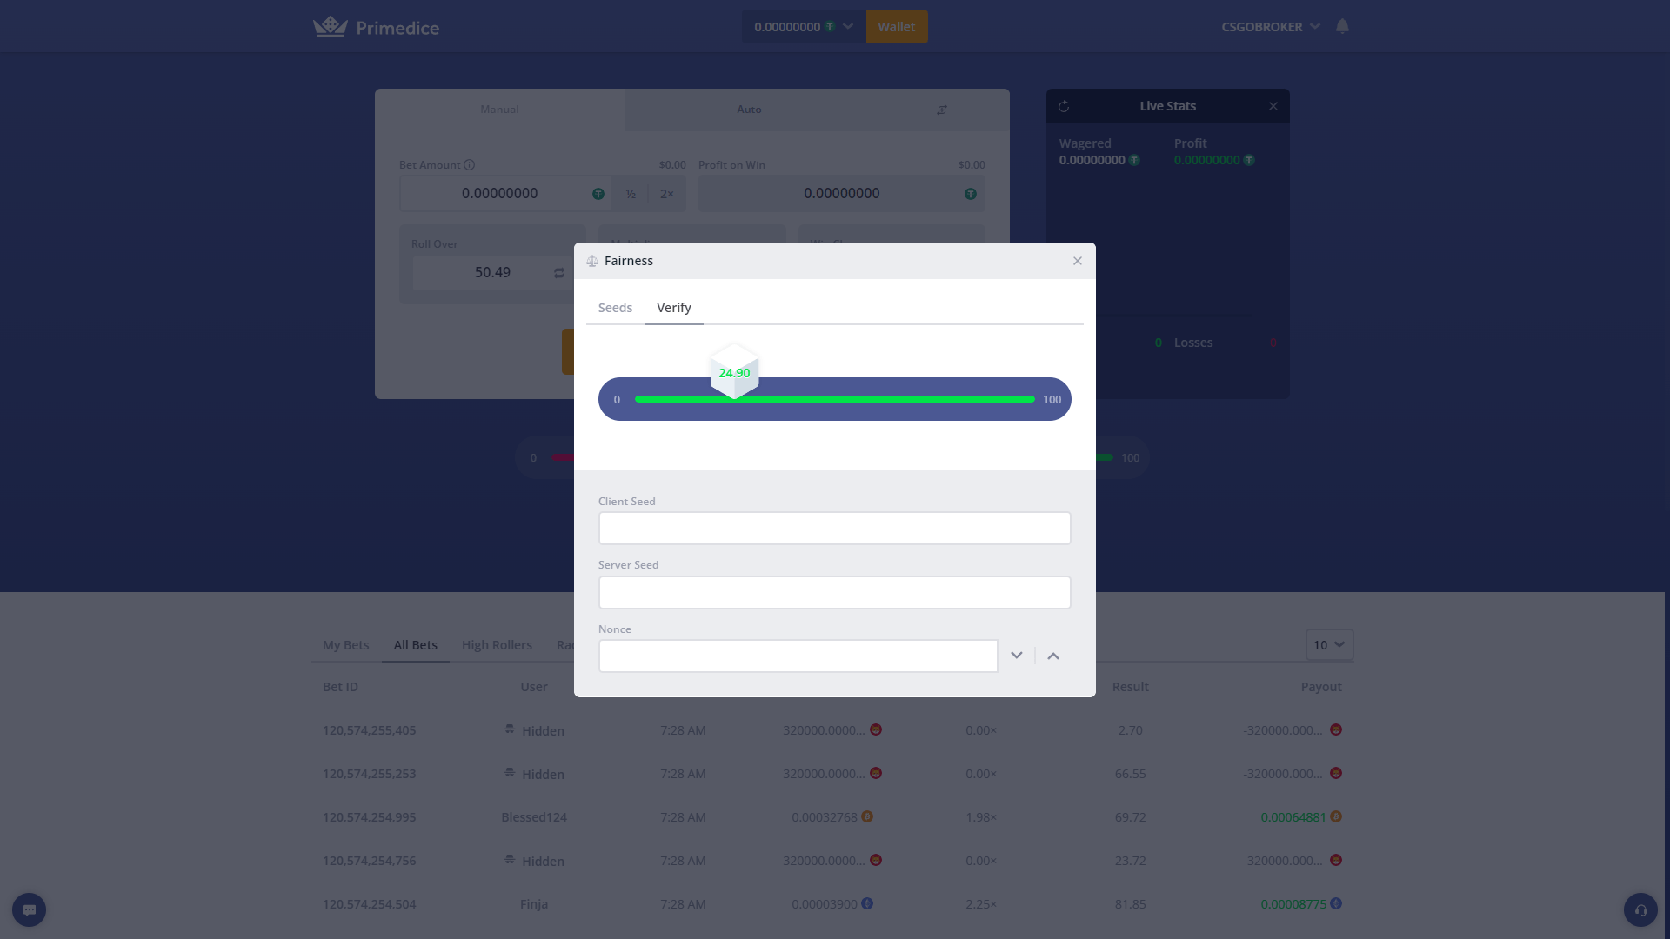This screenshot has height=939, width=1670.
Task: Open the balance currency dropdown
Action: pyautogui.click(x=804, y=27)
